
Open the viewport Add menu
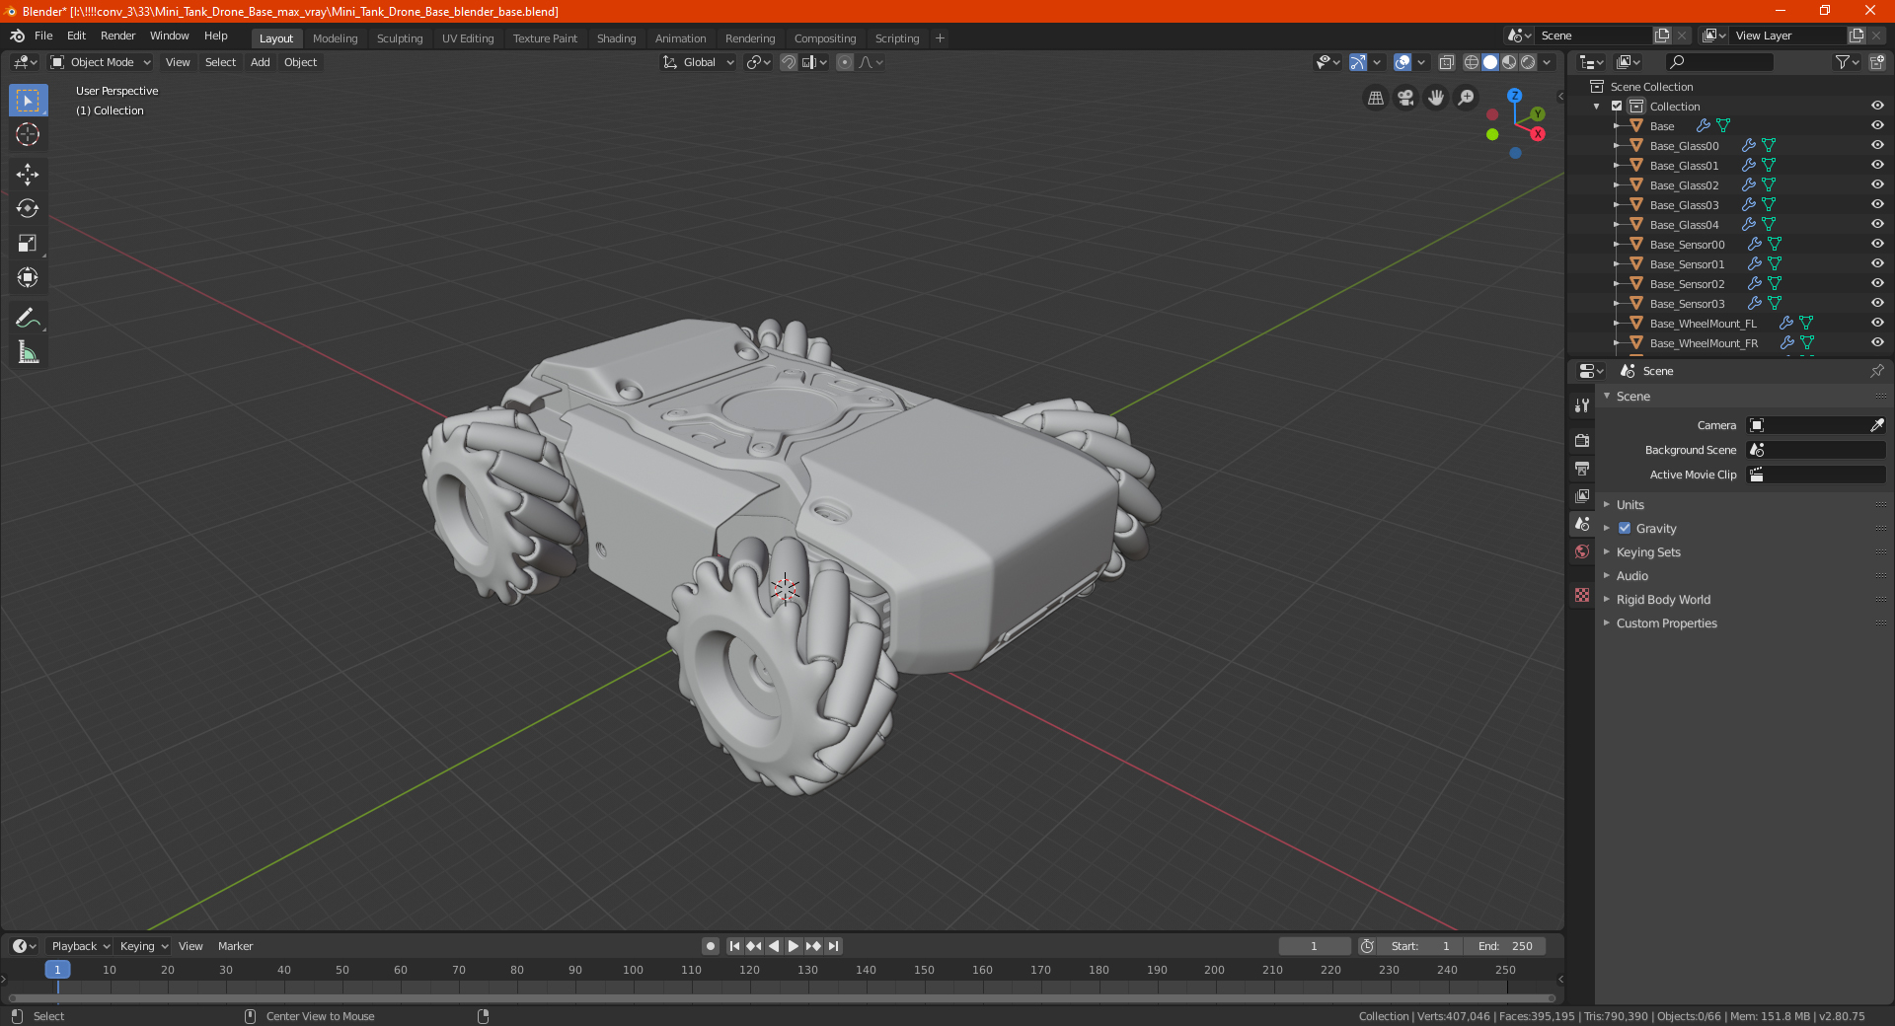(x=260, y=62)
